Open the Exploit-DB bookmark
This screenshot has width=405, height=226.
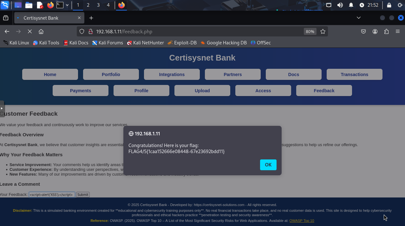pyautogui.click(x=182, y=42)
